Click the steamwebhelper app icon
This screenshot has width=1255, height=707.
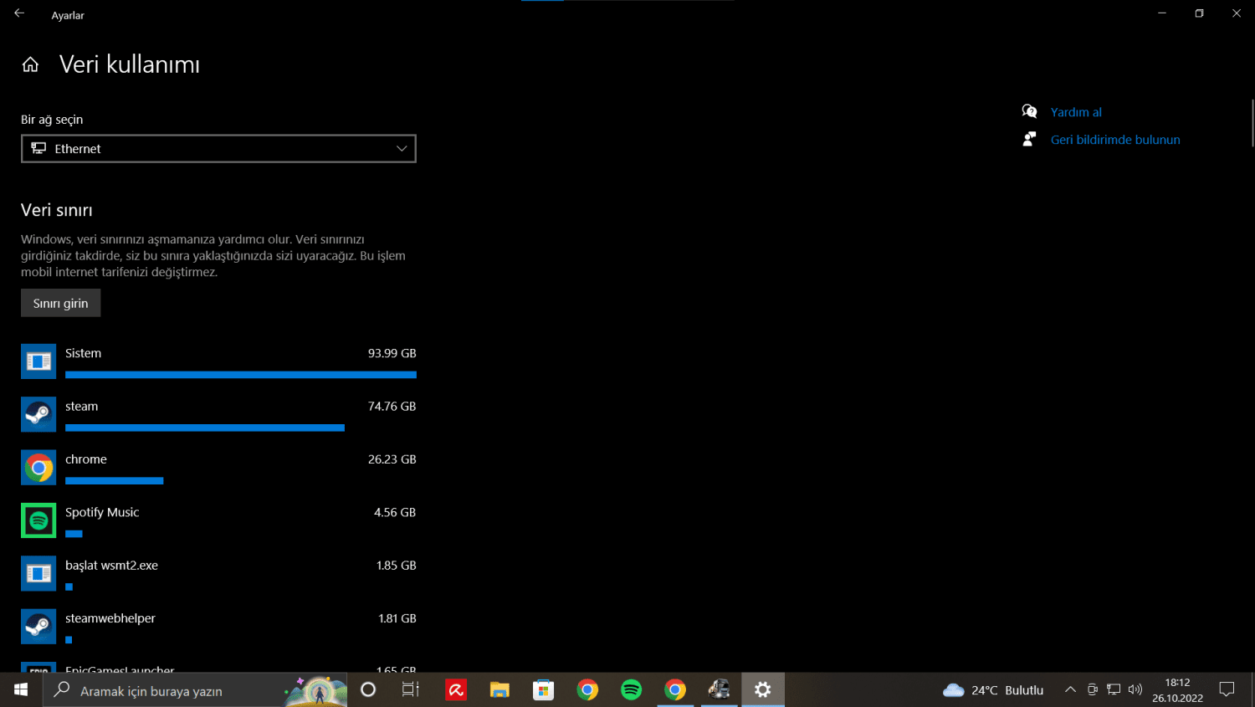(38, 627)
